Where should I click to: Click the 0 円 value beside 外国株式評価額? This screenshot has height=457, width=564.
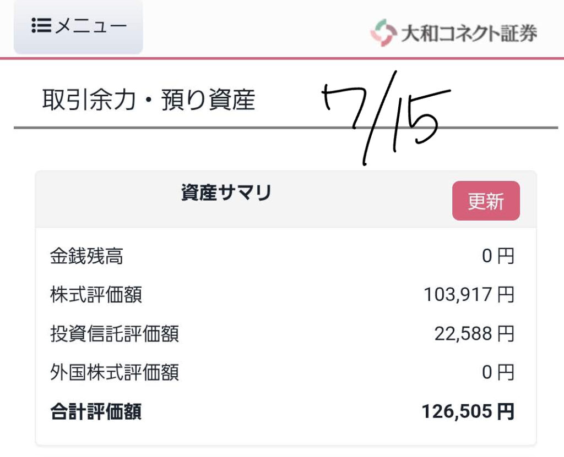point(498,372)
